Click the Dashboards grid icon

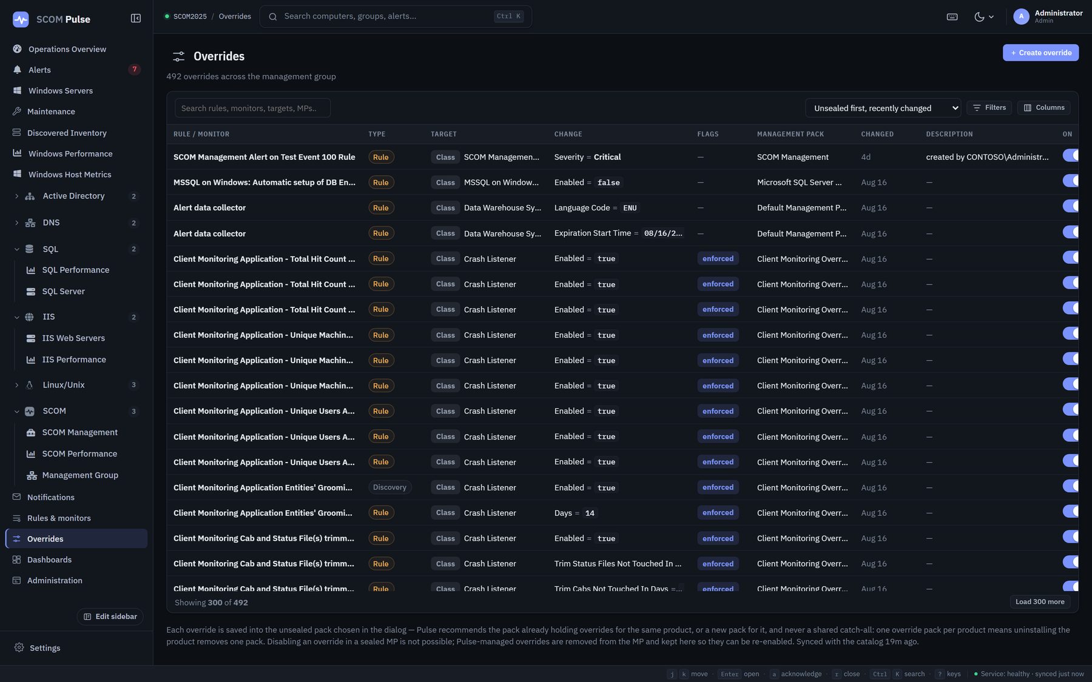(16, 560)
